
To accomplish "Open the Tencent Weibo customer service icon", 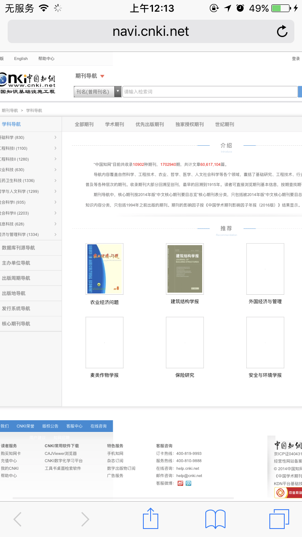I will (x=188, y=483).
